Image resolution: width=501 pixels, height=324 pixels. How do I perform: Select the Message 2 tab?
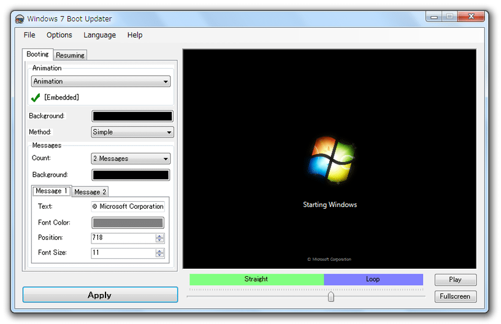[90, 192]
